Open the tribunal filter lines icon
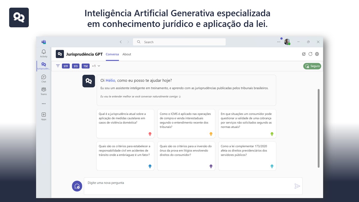Viewport: 359px width, 202px height. (x=58, y=66)
